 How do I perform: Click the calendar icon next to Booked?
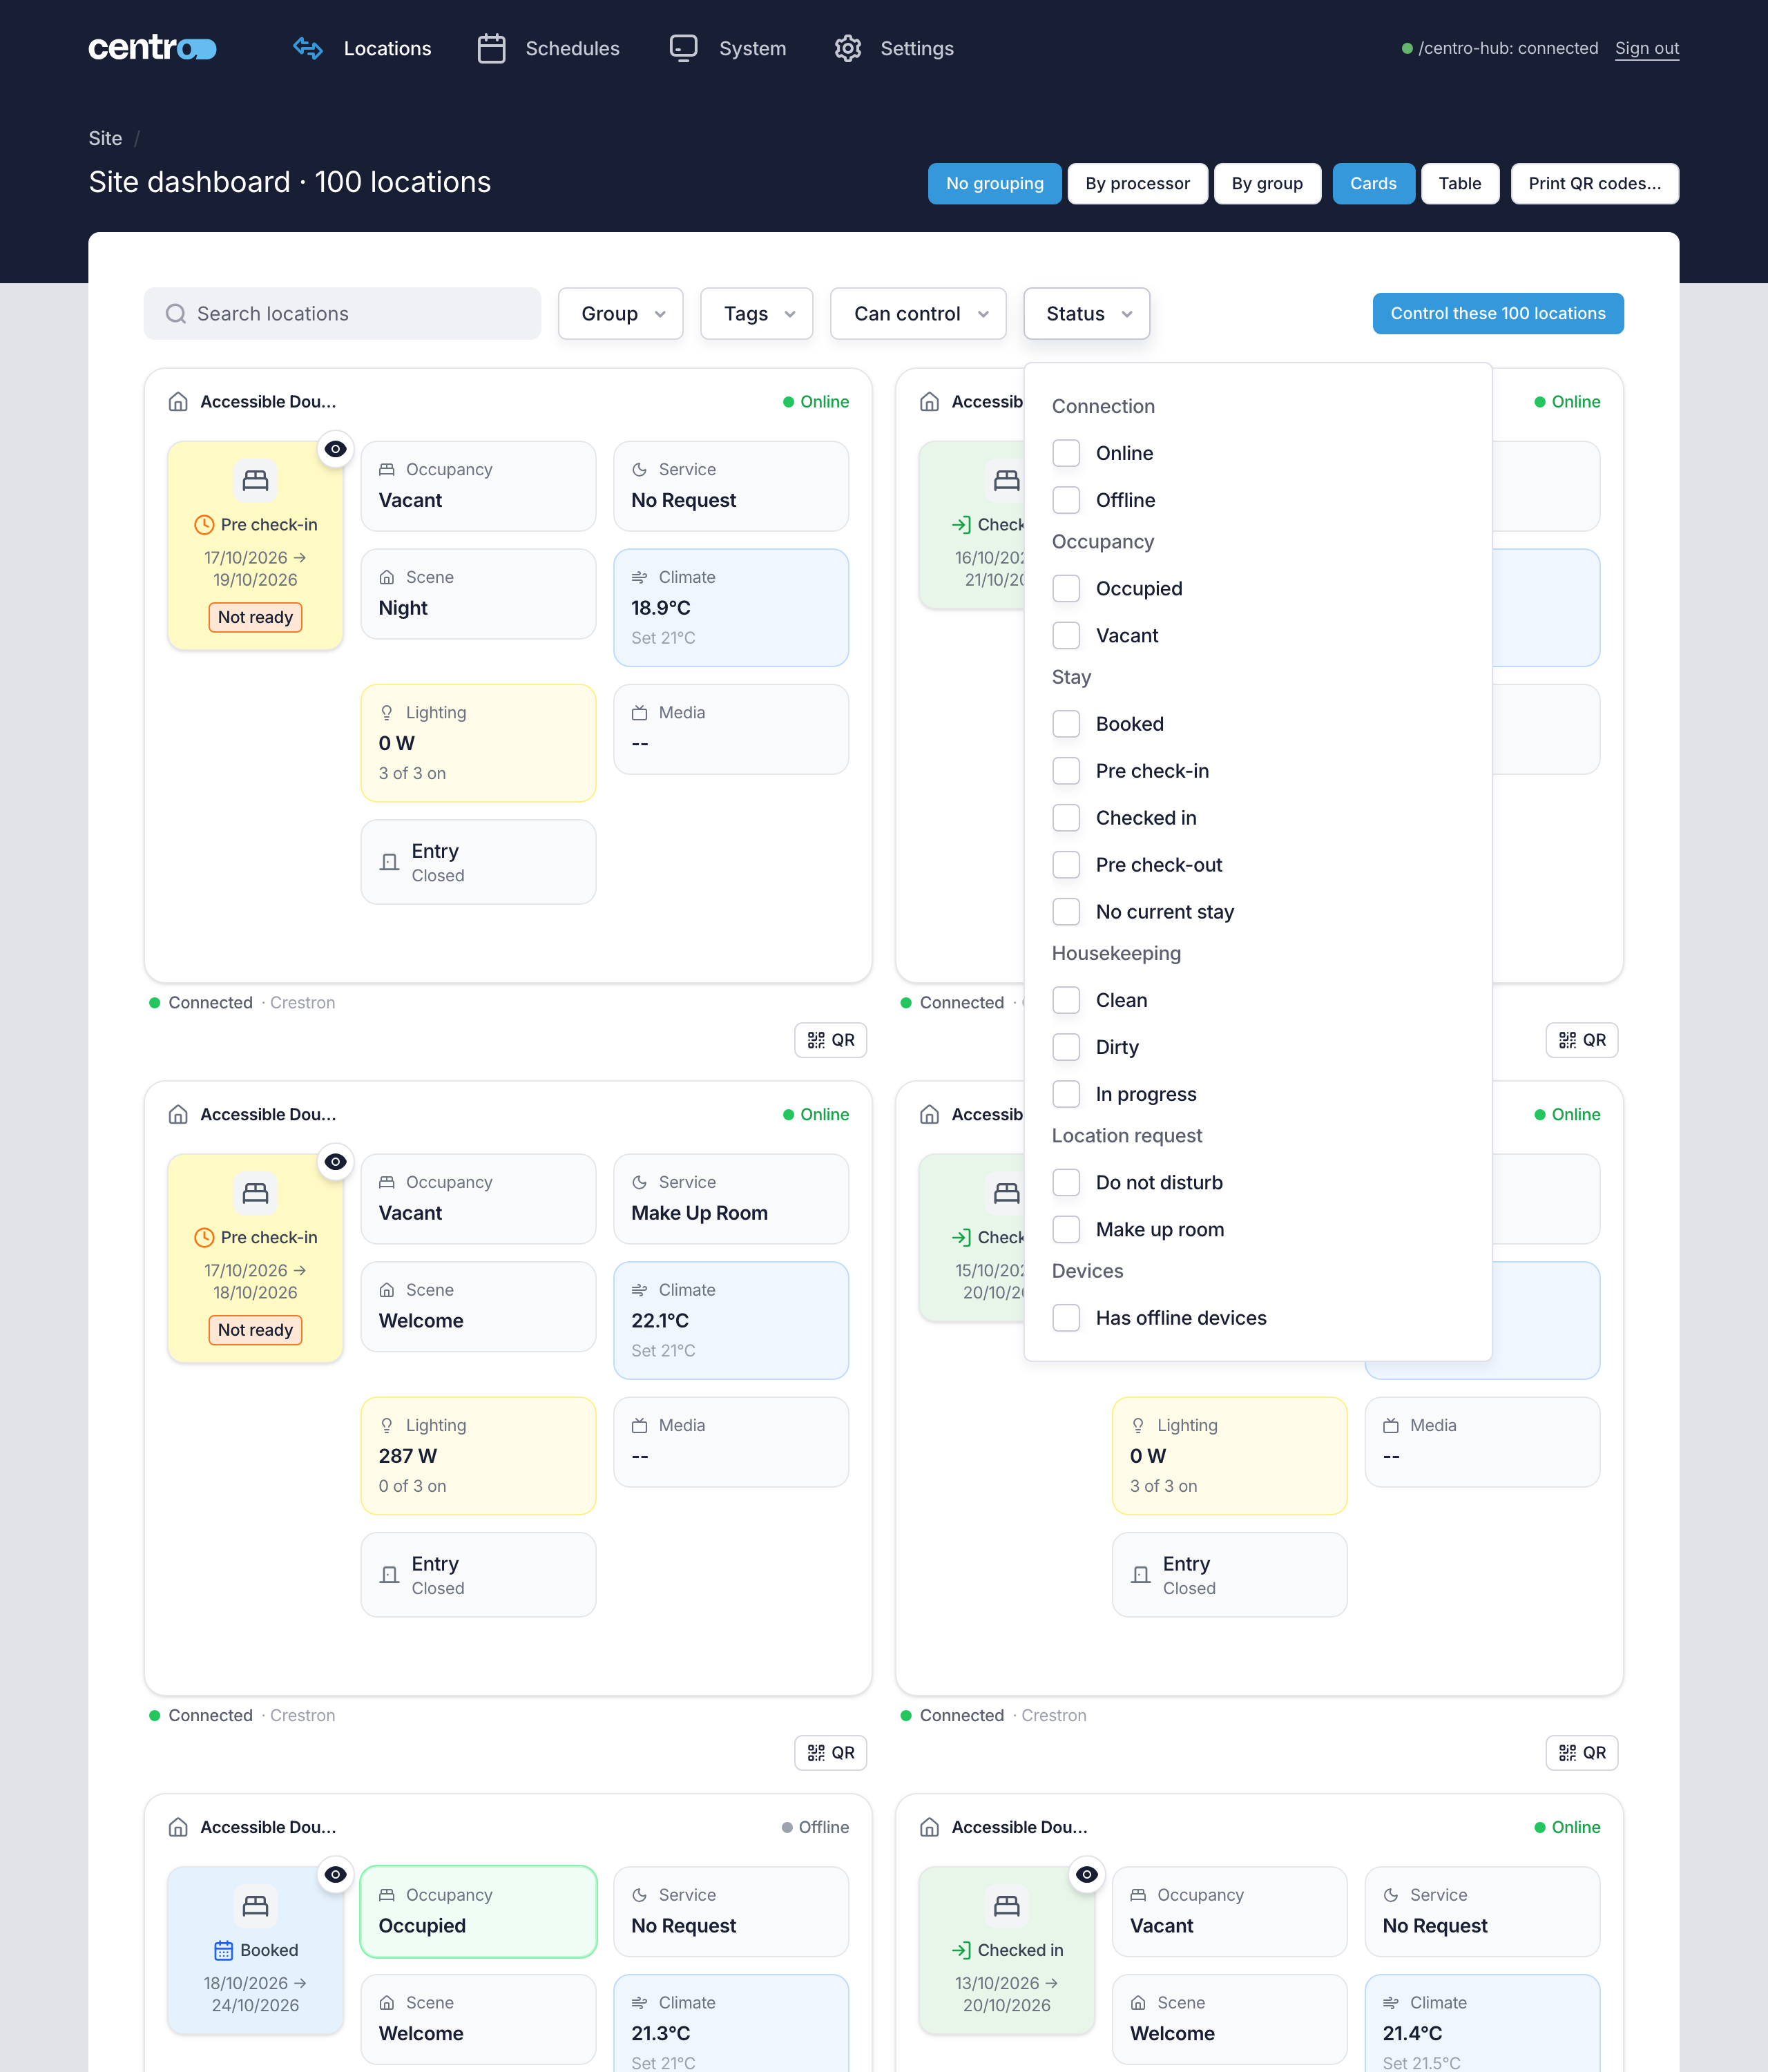(223, 1950)
